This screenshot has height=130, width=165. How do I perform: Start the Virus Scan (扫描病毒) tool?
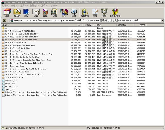85,13
